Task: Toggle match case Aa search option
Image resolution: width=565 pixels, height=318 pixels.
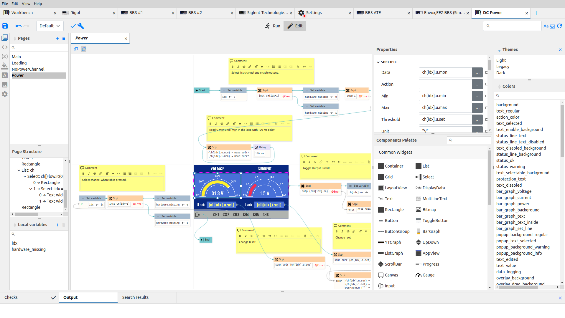Action: [546, 26]
